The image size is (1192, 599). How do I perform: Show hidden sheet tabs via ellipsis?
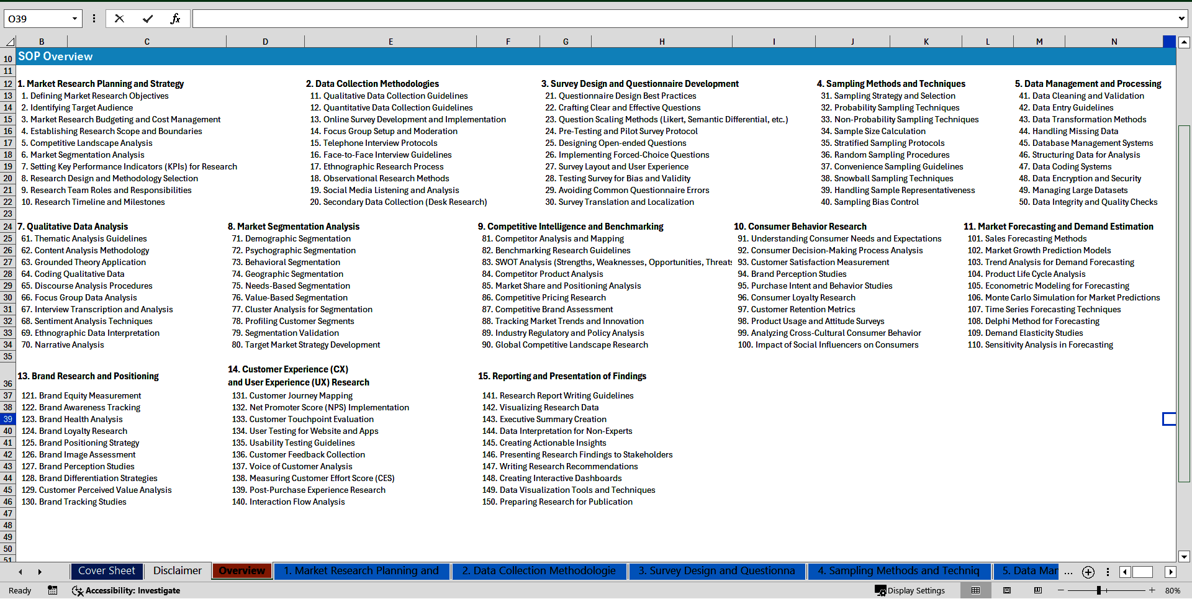1068,572
